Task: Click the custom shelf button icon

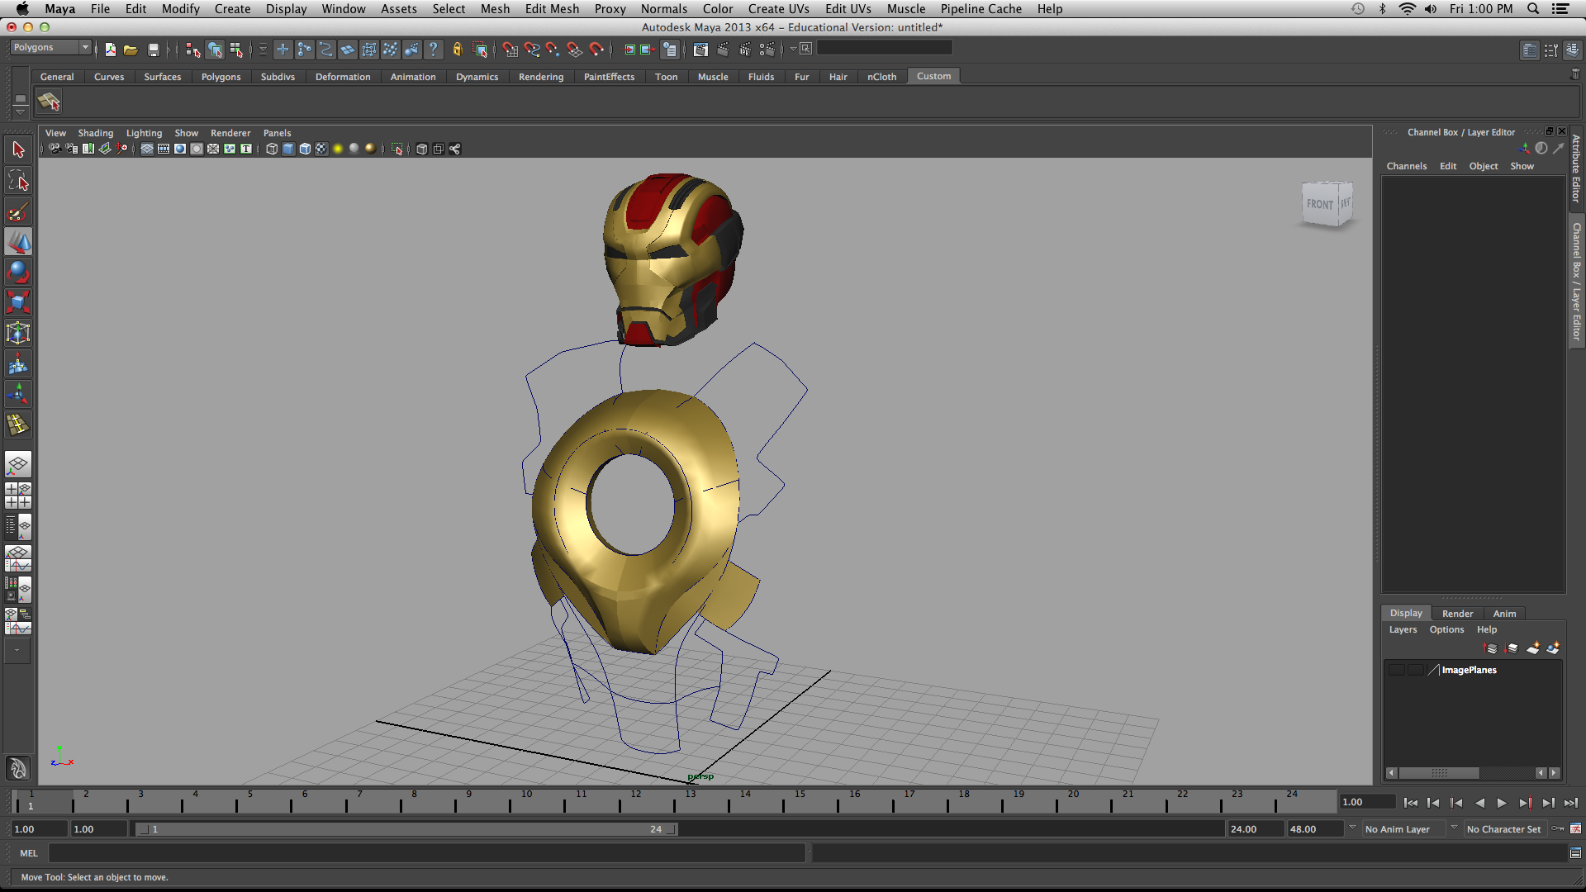Action: (x=49, y=102)
